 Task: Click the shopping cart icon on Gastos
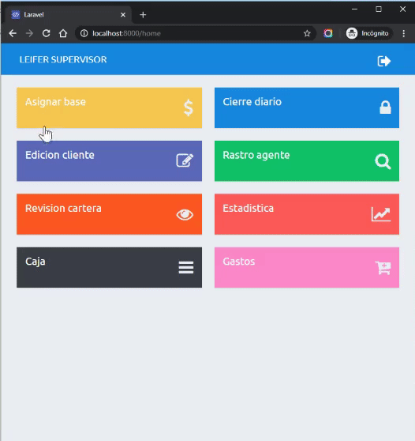(383, 268)
